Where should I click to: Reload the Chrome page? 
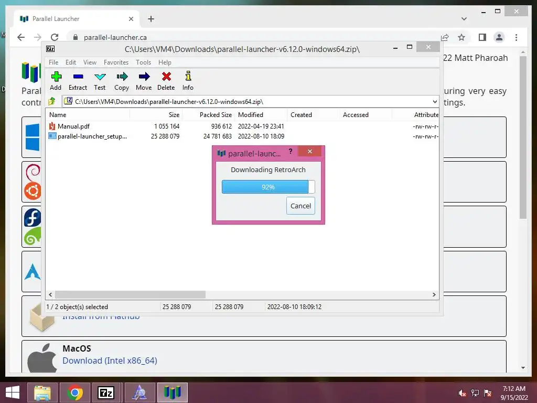coord(55,37)
